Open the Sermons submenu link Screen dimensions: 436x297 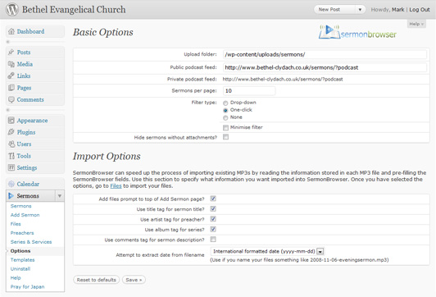point(20,206)
